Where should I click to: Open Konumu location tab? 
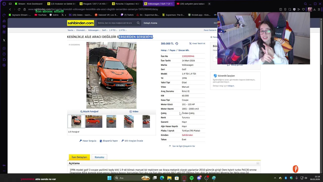point(99,157)
